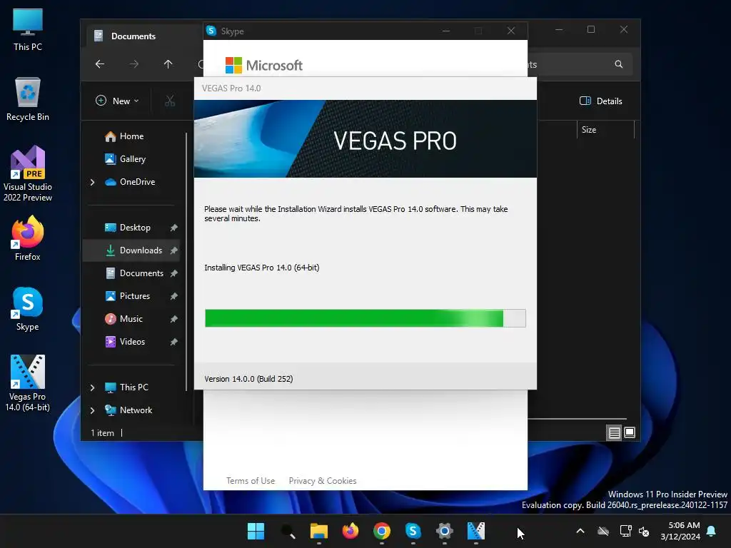Toggle the Details pane in Explorer
This screenshot has height=548, width=731.
[601, 101]
